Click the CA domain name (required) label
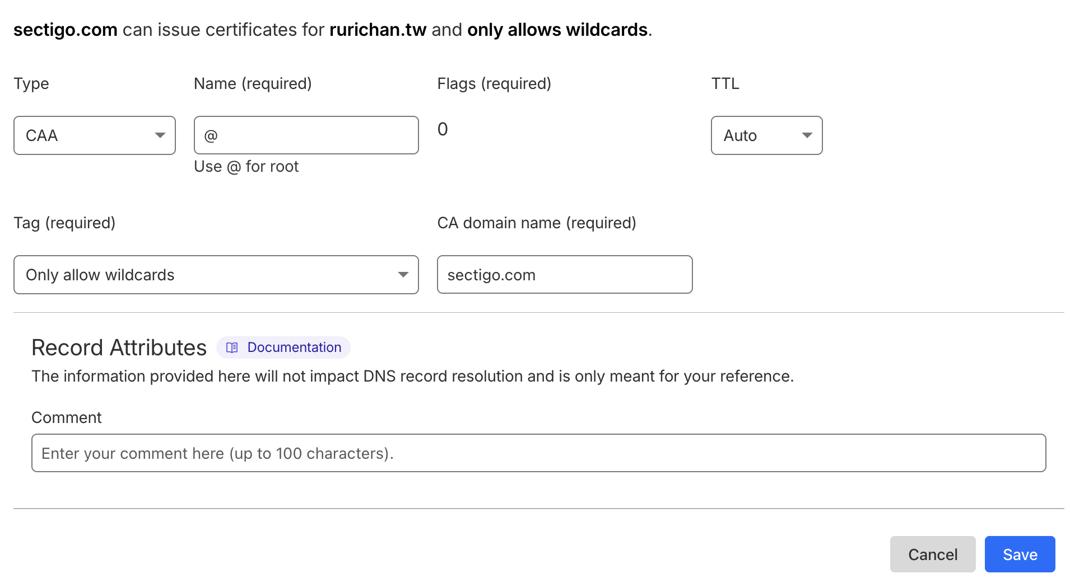The image size is (1070, 583). click(x=536, y=223)
